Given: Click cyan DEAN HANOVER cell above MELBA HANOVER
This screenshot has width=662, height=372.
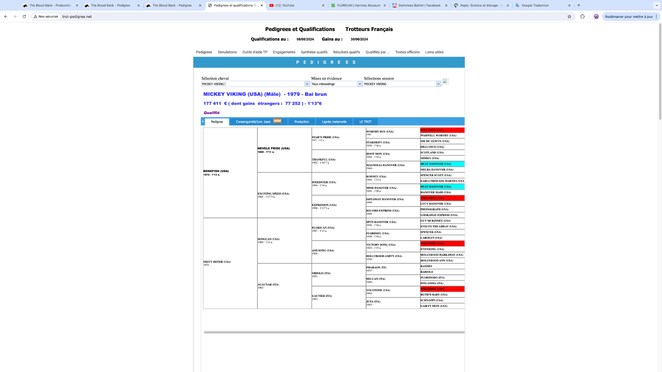Looking at the screenshot, I should tap(442, 164).
